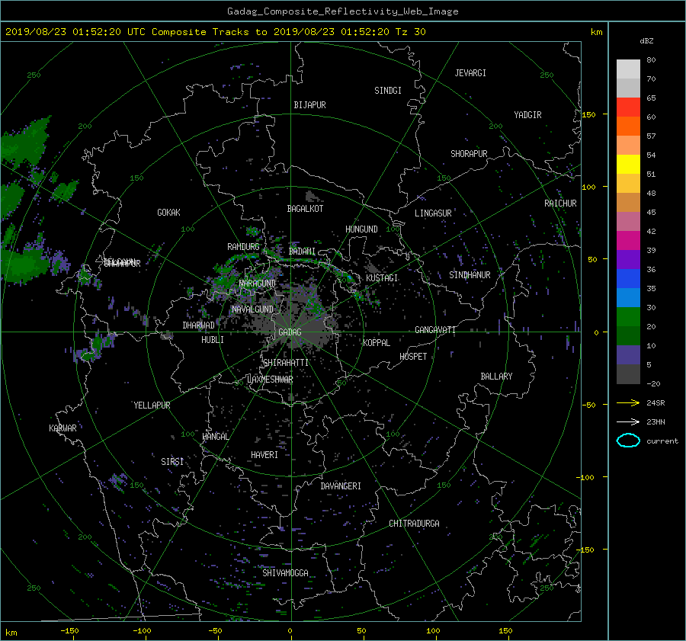This screenshot has height=641, width=686.
Task: Click the KUSTAGI city label
Action: [382, 278]
